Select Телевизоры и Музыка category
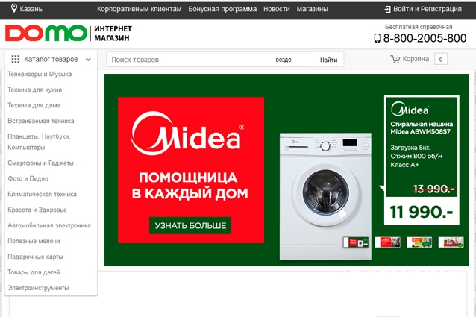The image size is (476, 317). (40, 75)
